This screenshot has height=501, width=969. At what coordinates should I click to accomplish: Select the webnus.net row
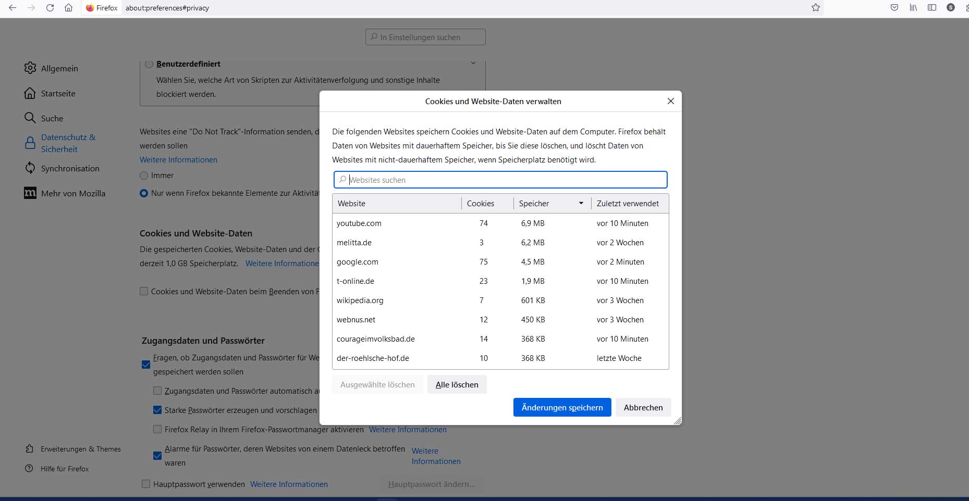[500, 320]
